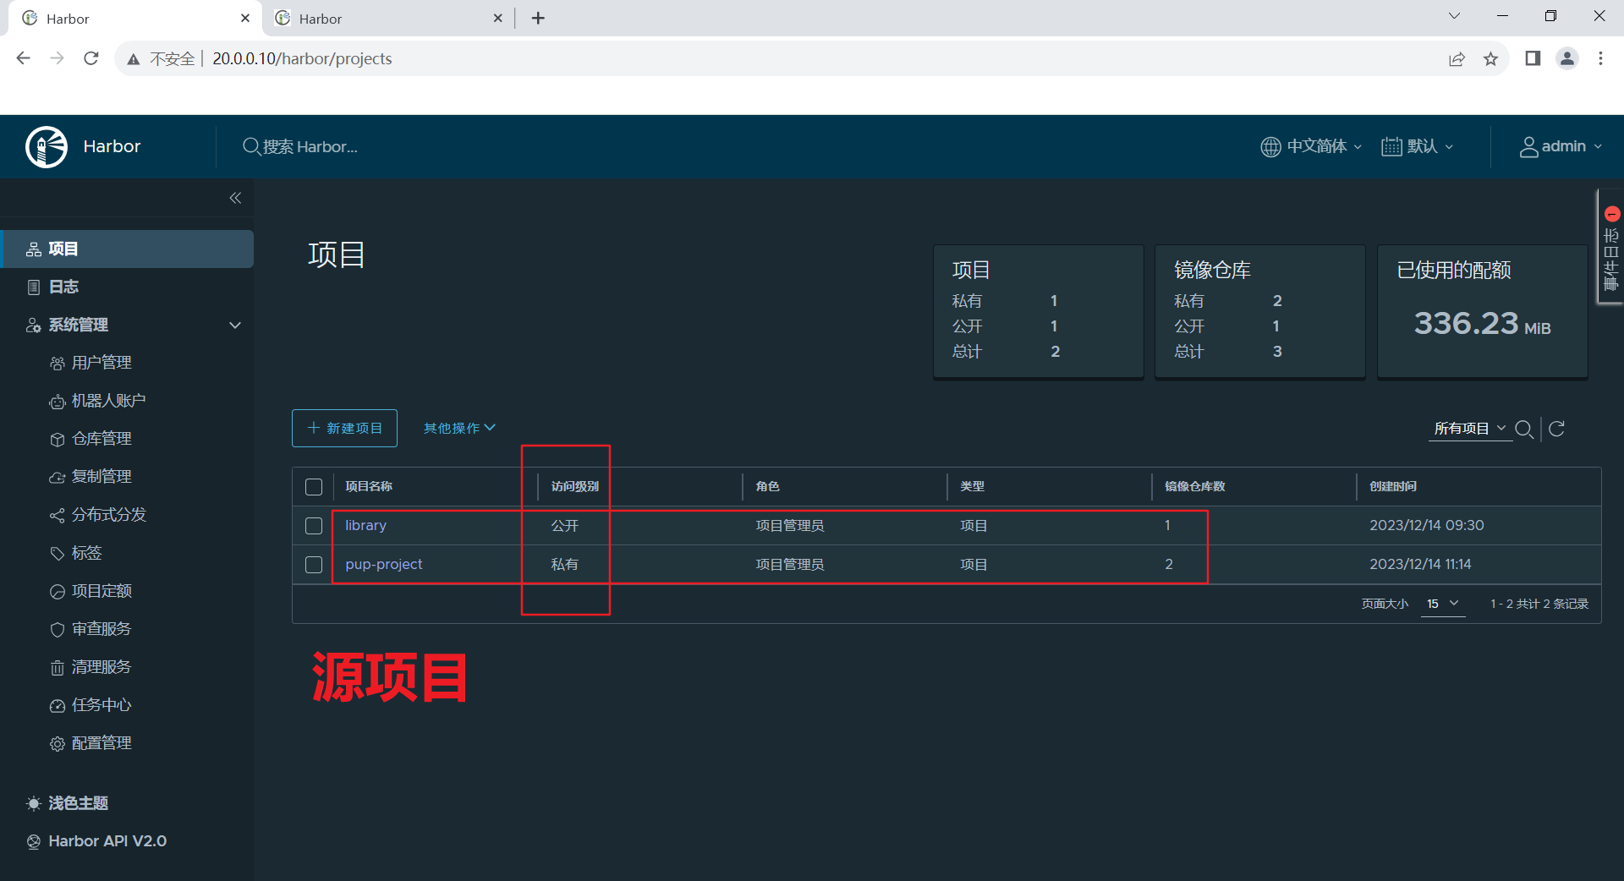The image size is (1624, 881).
Task: Bookmark this page with star icon
Action: pyautogui.click(x=1490, y=58)
